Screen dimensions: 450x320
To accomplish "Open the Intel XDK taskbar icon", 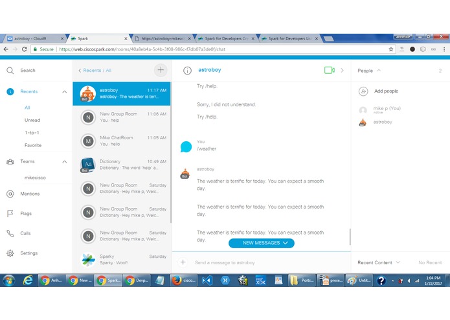I will (x=260, y=280).
